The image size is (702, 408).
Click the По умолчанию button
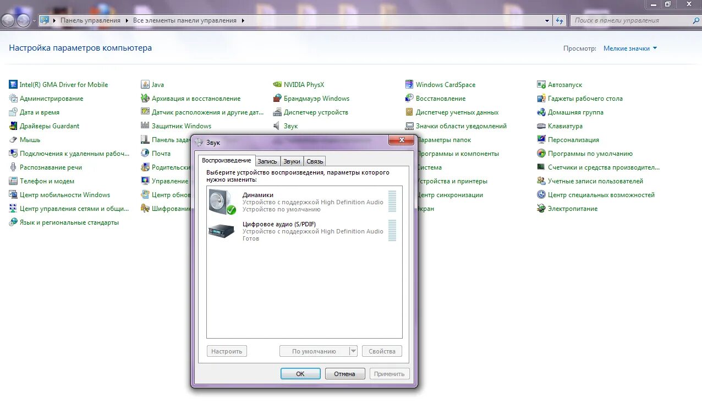[314, 351]
